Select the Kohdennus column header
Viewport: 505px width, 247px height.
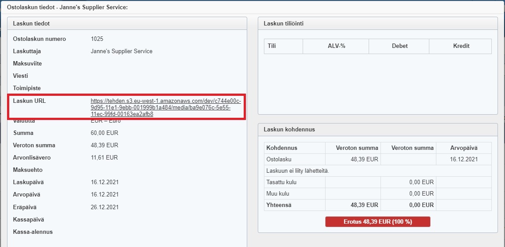pos(282,148)
